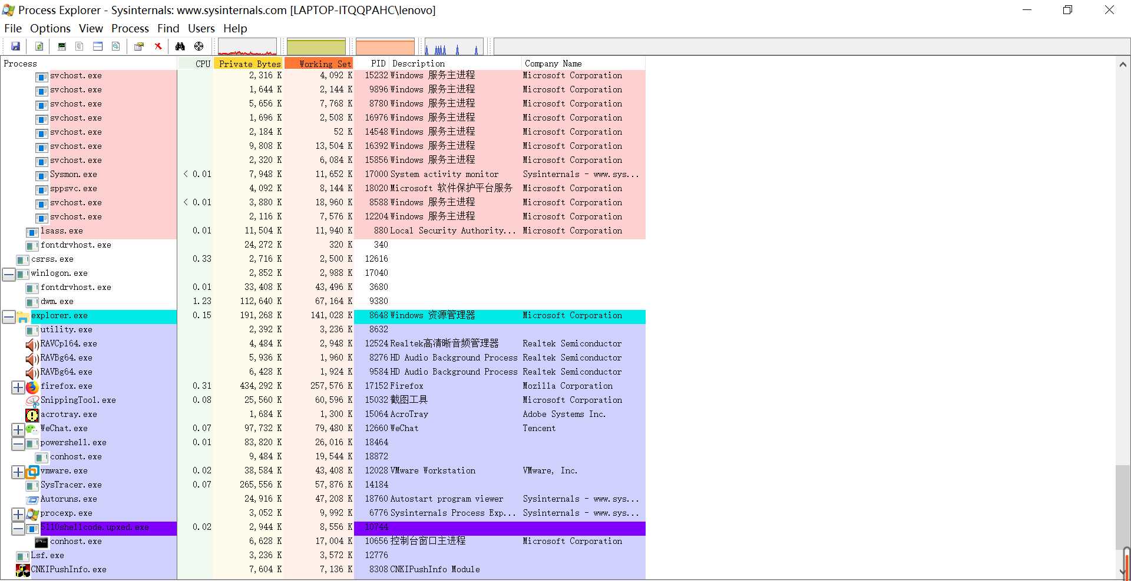Image resolution: width=1131 pixels, height=581 pixels.
Task: Click the red X Kill Process icon
Action: tap(158, 46)
